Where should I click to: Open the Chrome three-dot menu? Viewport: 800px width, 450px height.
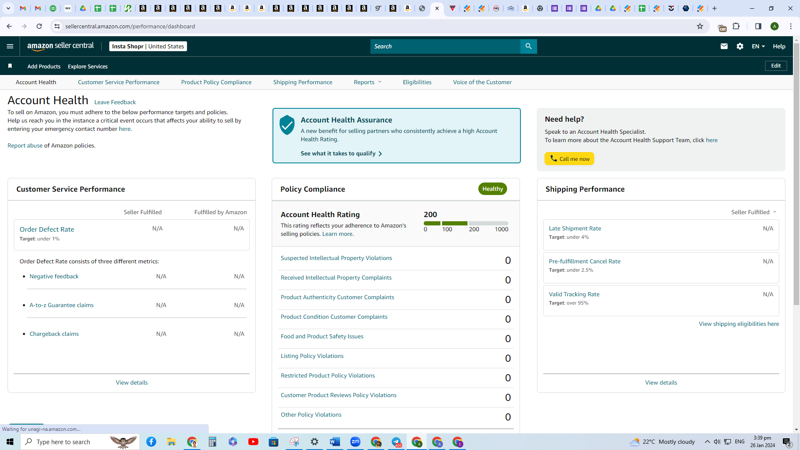[791, 26]
